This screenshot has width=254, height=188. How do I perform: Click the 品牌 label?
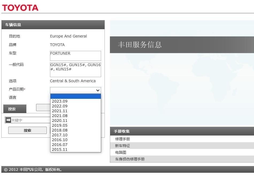[13, 45]
